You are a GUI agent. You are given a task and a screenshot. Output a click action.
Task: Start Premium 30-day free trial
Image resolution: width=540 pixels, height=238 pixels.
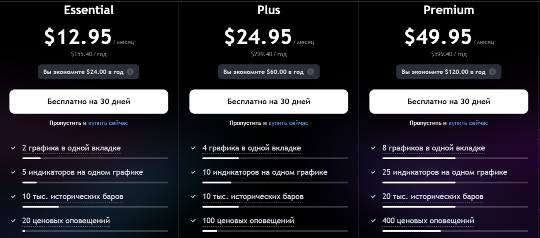(x=449, y=102)
